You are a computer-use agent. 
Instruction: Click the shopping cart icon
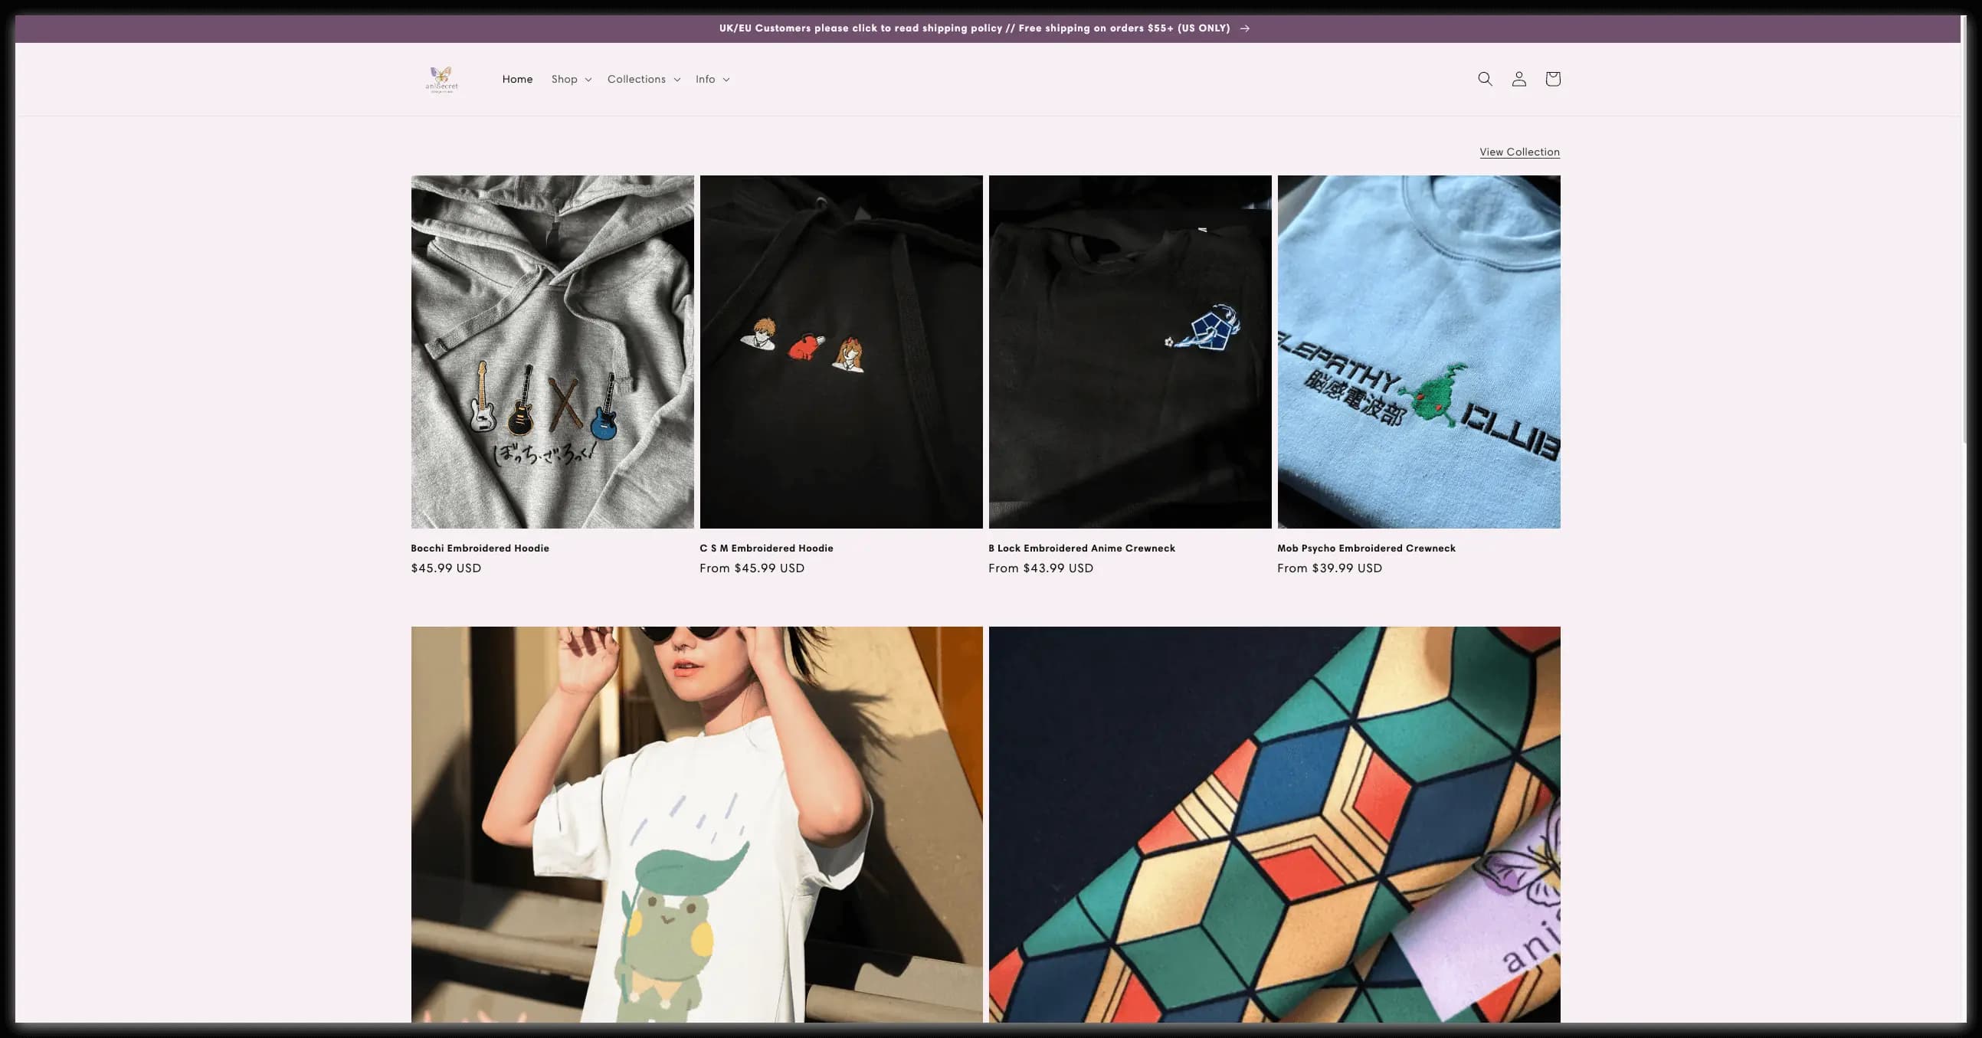[1552, 79]
